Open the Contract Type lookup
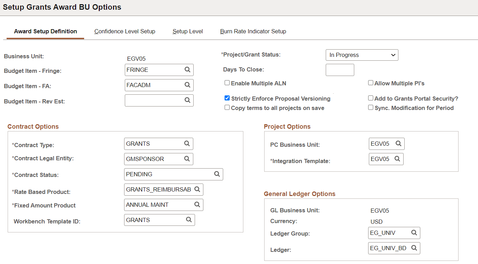The width and height of the screenshot is (478, 264). click(x=187, y=144)
